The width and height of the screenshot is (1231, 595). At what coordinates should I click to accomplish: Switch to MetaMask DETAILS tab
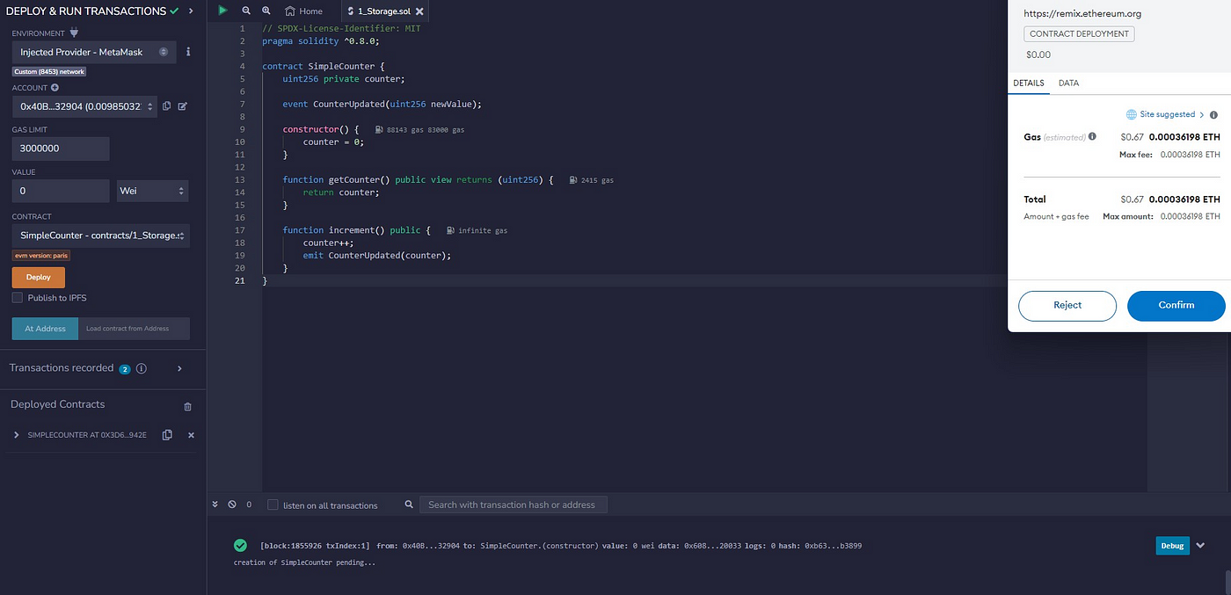(1029, 83)
